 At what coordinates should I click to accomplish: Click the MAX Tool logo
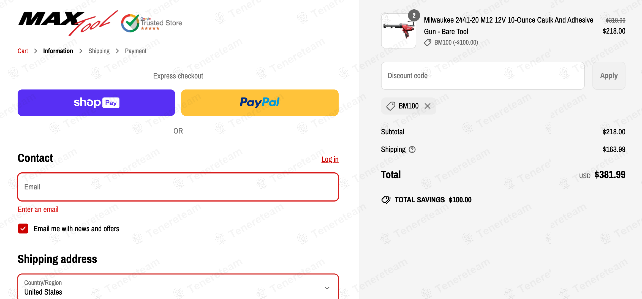pos(68,23)
